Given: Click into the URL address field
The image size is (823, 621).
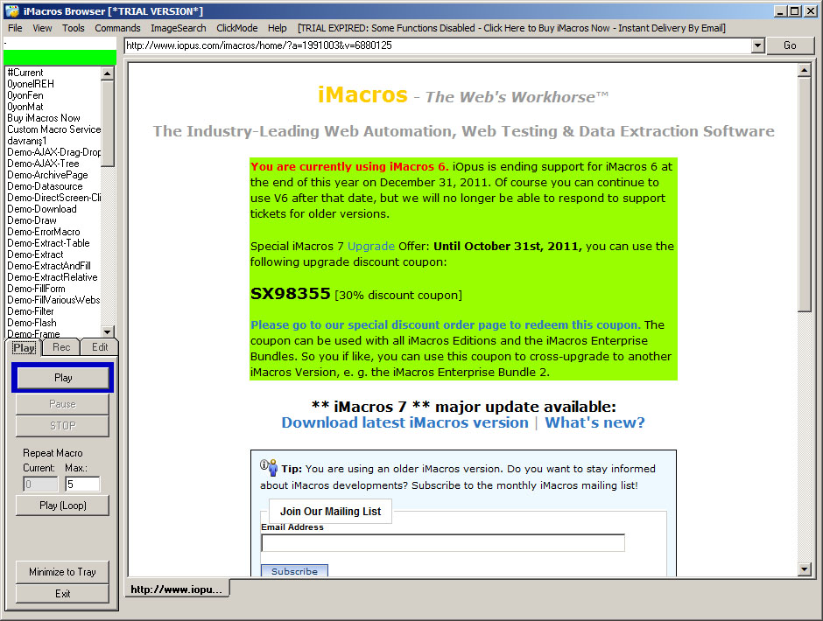Looking at the screenshot, I should coord(438,45).
